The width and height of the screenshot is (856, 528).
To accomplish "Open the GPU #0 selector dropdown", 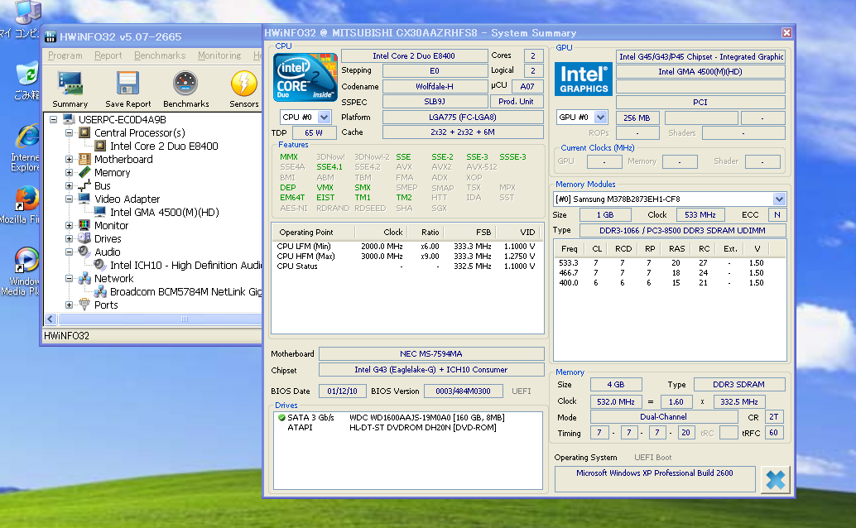I will [x=600, y=118].
